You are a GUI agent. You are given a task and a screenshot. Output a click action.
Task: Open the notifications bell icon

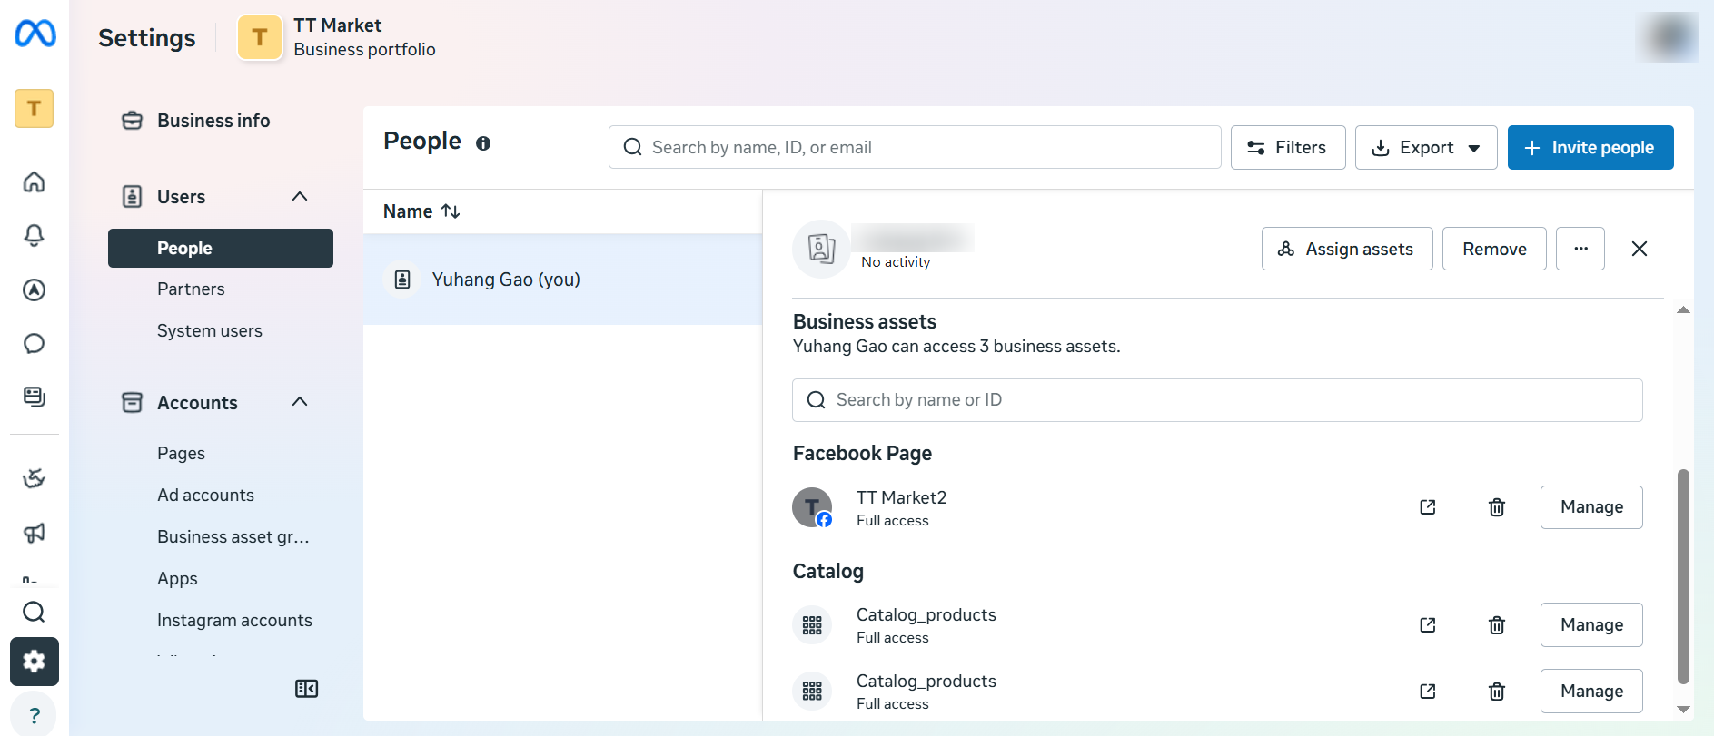tap(34, 236)
